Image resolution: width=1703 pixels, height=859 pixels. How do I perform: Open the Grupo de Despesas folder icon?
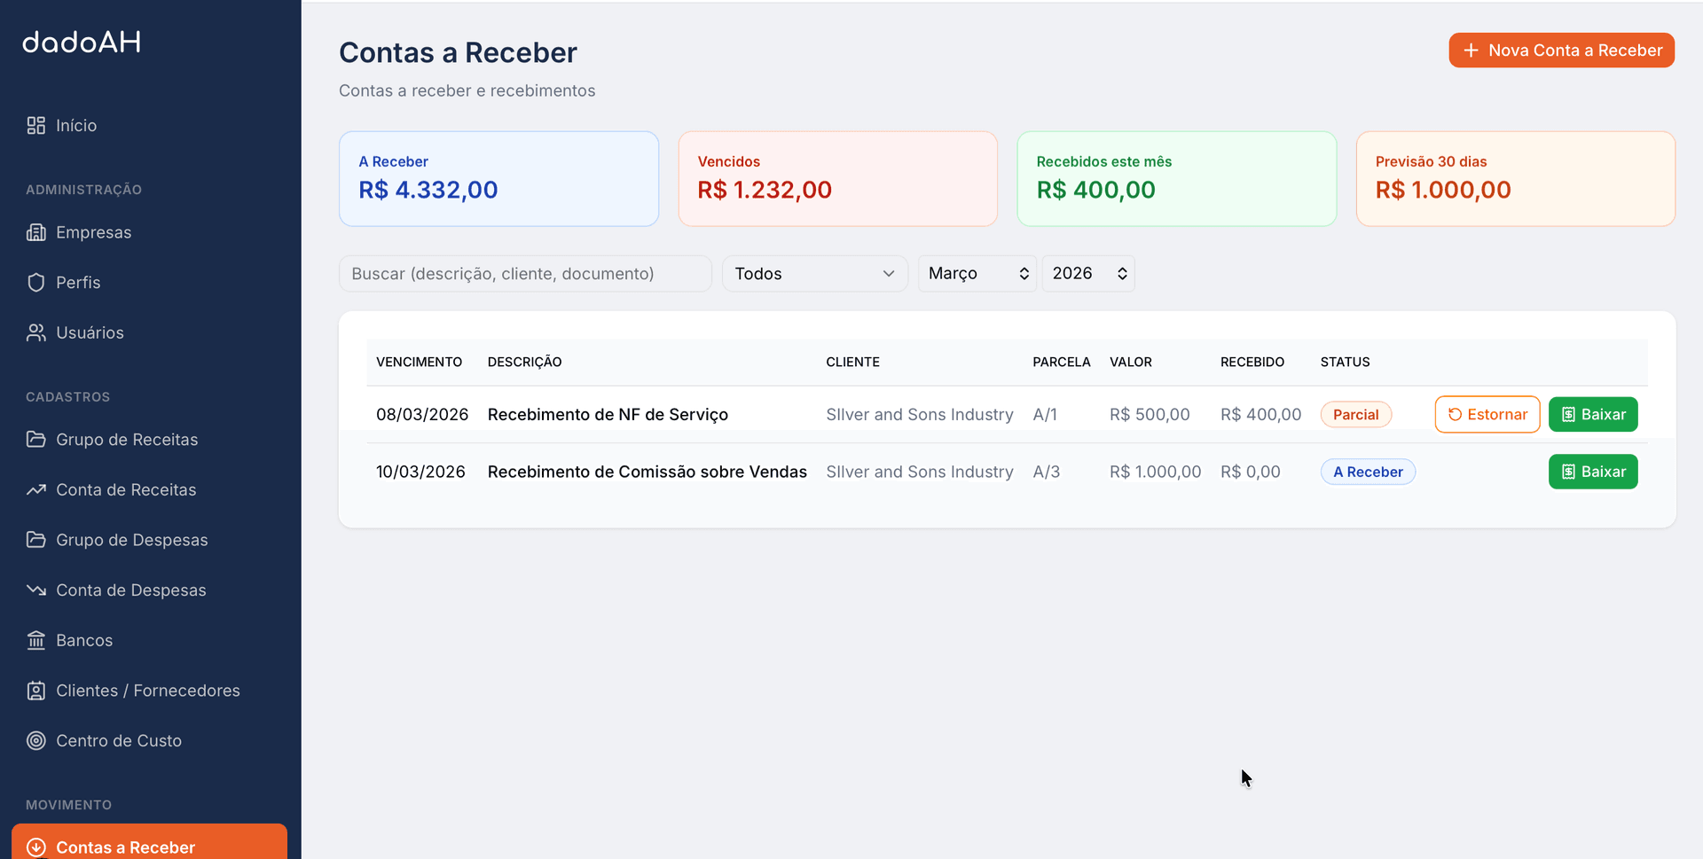click(35, 539)
